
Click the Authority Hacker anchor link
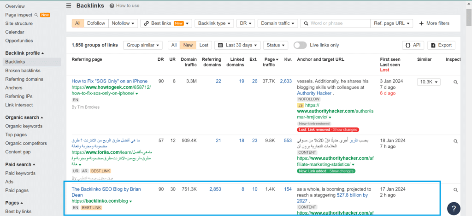(314, 93)
